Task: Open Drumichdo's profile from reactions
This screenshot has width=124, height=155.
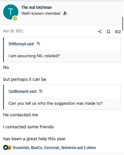Action: tap(21, 148)
